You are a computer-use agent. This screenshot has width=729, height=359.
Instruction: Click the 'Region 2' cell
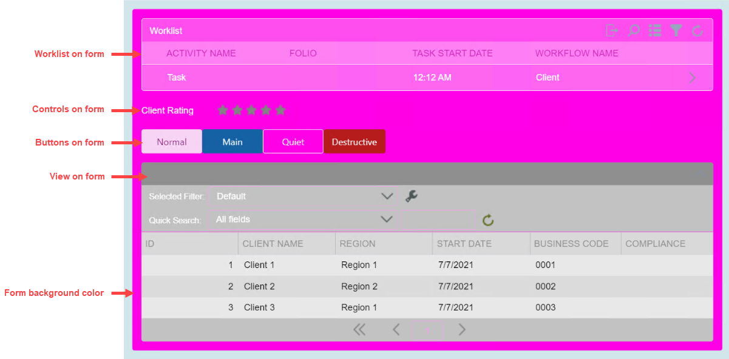(x=359, y=286)
